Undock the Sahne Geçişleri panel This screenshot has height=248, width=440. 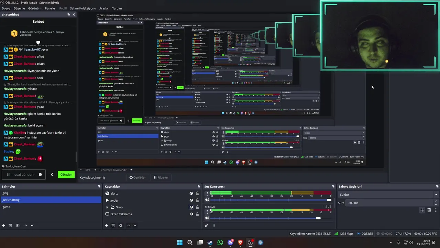point(437,187)
